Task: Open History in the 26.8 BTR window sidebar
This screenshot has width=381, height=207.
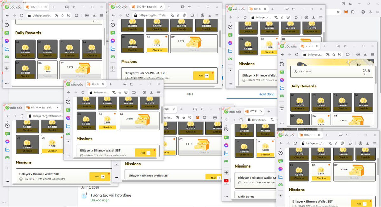Action: (x=282, y=64)
